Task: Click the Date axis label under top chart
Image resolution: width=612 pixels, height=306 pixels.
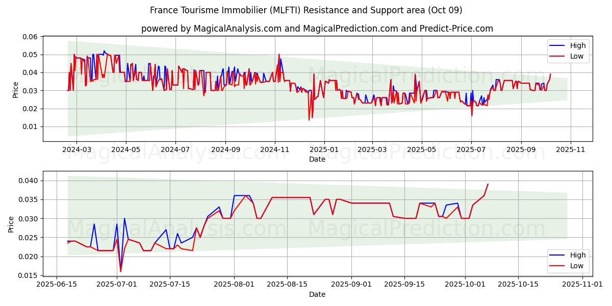Action: tap(317, 159)
